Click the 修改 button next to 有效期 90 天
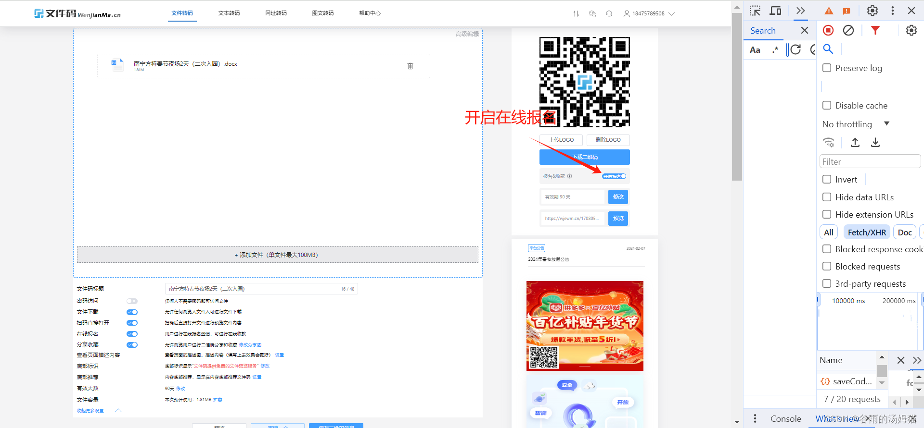The width and height of the screenshot is (924, 428). pyautogui.click(x=618, y=197)
